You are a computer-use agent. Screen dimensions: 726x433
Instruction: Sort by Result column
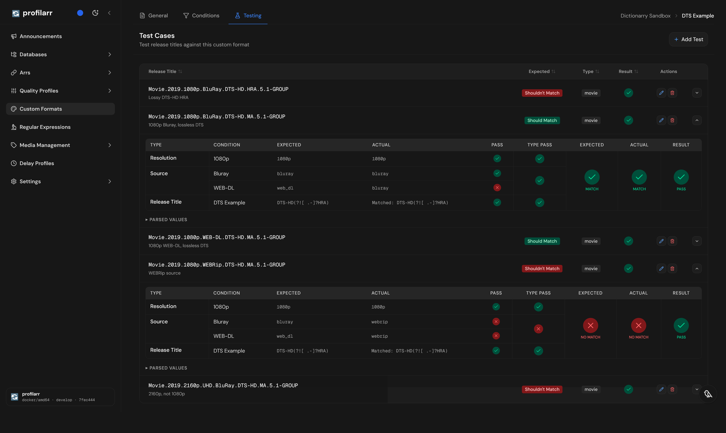point(628,72)
